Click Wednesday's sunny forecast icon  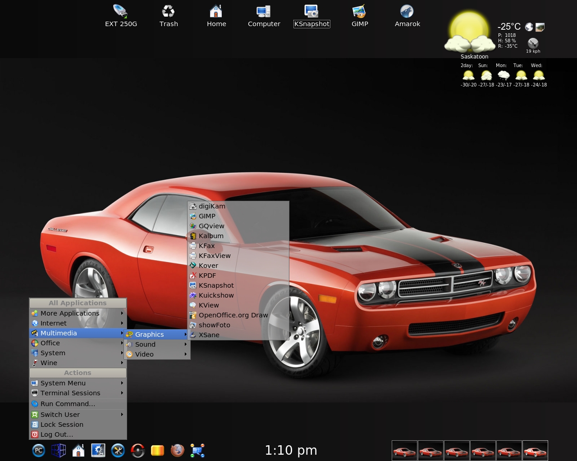pos(539,75)
